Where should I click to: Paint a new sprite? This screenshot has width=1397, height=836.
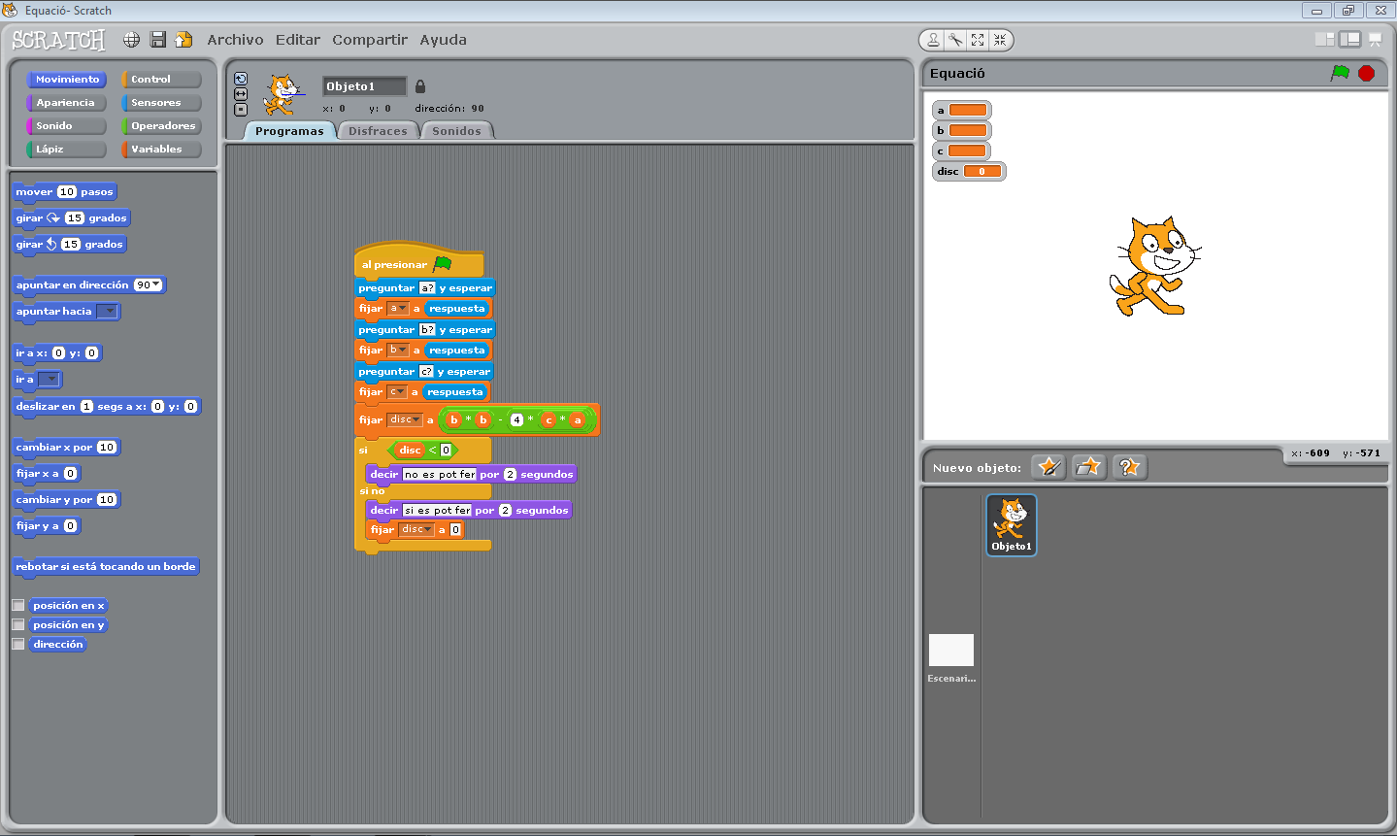[x=1048, y=467]
